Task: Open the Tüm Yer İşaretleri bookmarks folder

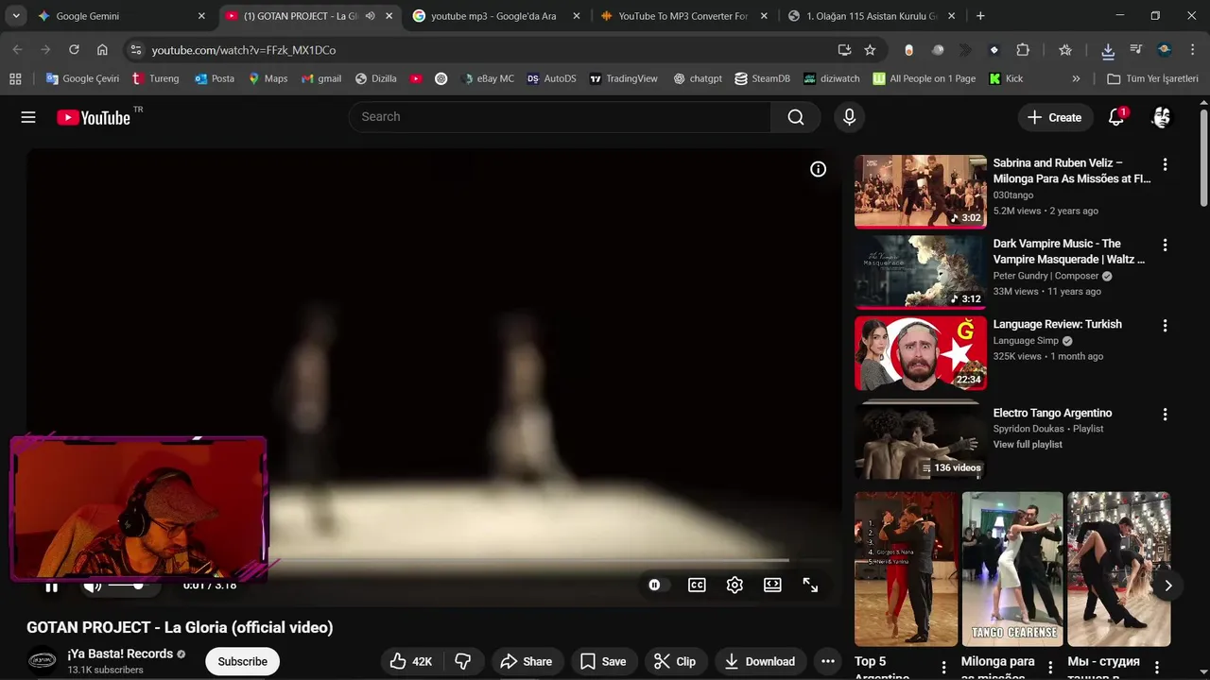Action: click(x=1152, y=78)
